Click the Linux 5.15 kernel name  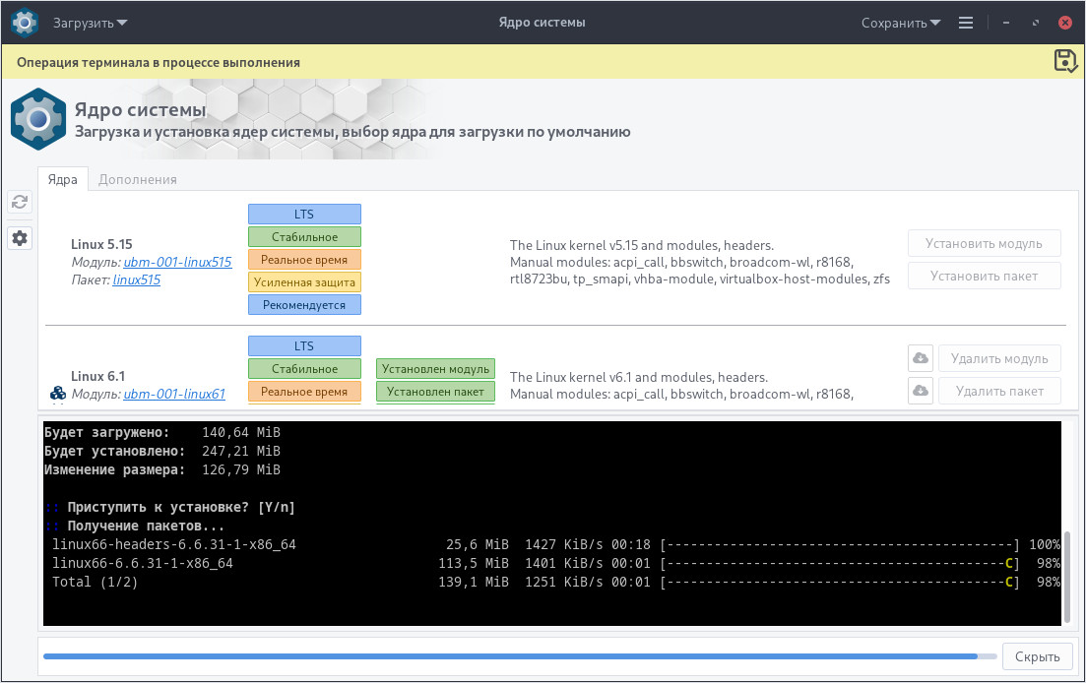pyautogui.click(x=101, y=244)
